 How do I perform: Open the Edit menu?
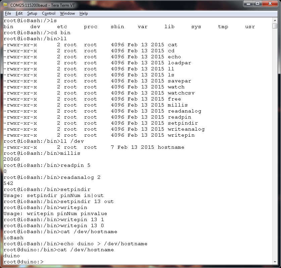[19, 13]
